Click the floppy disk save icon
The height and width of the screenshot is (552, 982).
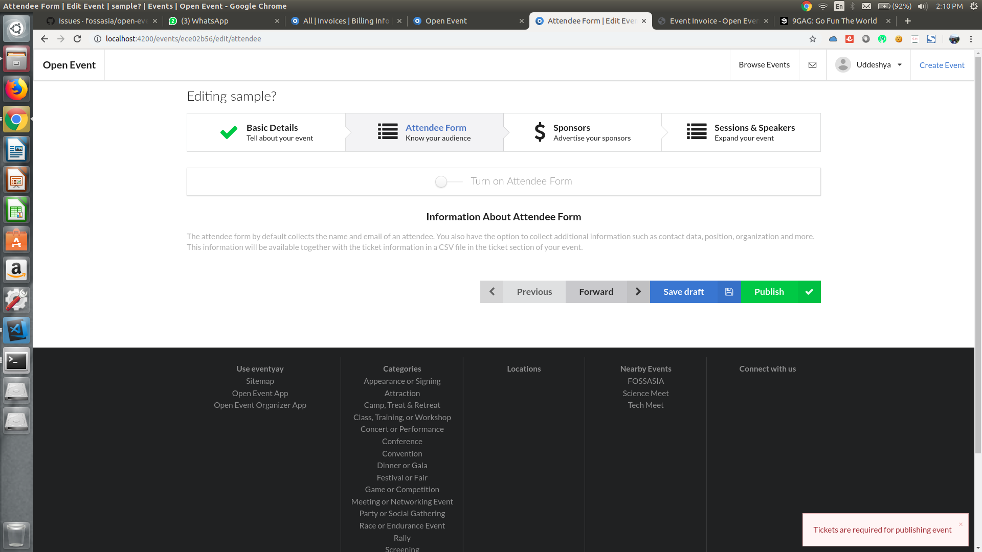coord(729,292)
